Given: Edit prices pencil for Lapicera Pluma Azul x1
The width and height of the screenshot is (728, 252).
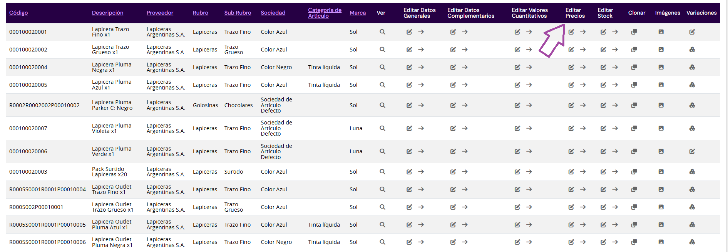Looking at the screenshot, I should 571,85.
